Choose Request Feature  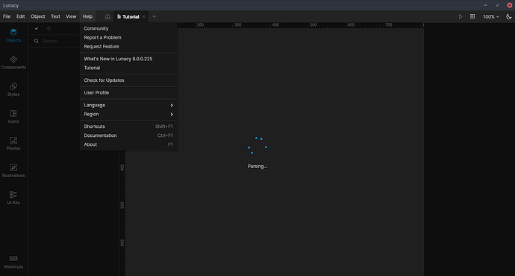click(x=128, y=46)
